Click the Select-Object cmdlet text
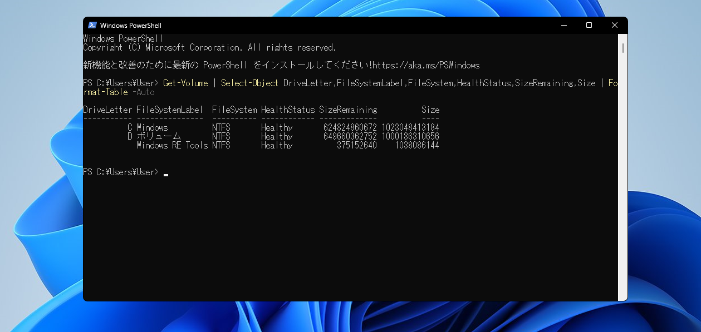This screenshot has height=332, width=701. [x=249, y=83]
